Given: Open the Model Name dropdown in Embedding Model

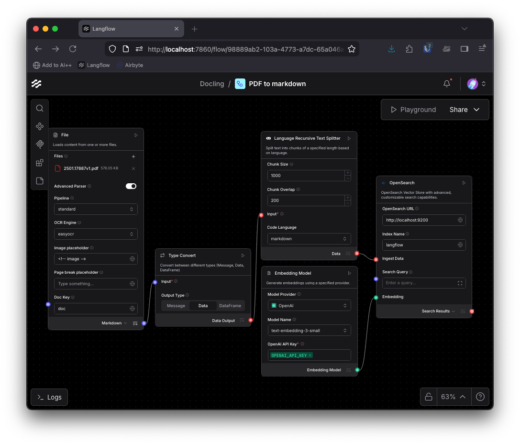Looking at the screenshot, I should 309,330.
